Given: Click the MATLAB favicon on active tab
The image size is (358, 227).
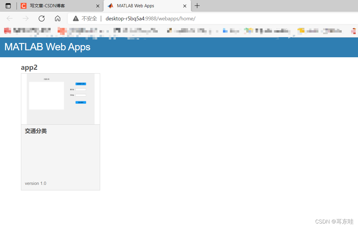Looking at the screenshot, I should [x=110, y=6].
